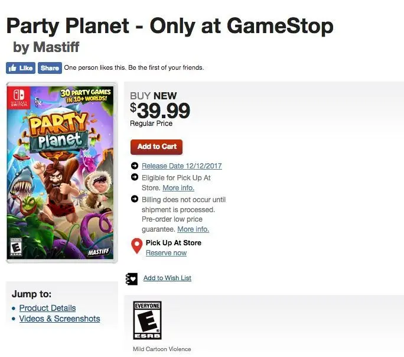
Task: Jump to Videos & Screenshots section
Action: tap(60, 319)
